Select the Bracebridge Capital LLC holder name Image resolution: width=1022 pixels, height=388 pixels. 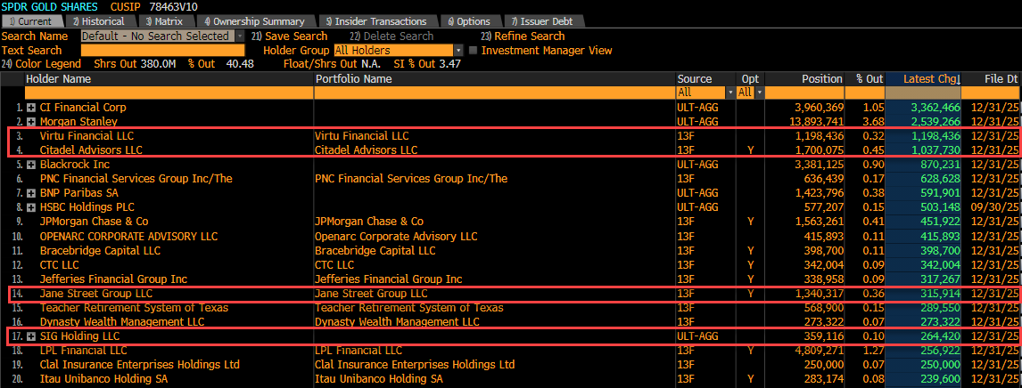point(100,250)
